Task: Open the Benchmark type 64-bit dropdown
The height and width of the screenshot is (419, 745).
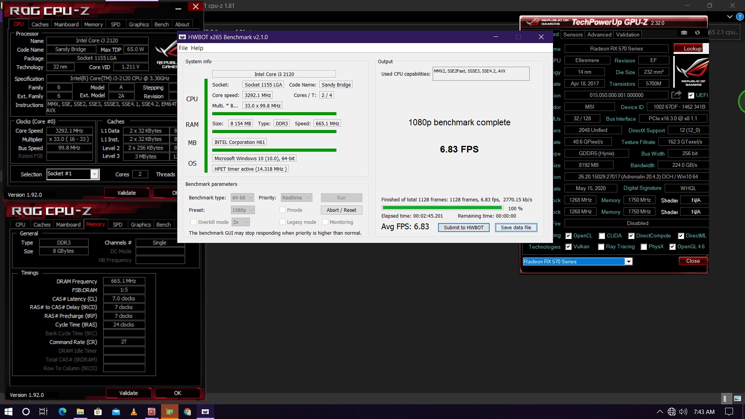Action: coord(242,197)
